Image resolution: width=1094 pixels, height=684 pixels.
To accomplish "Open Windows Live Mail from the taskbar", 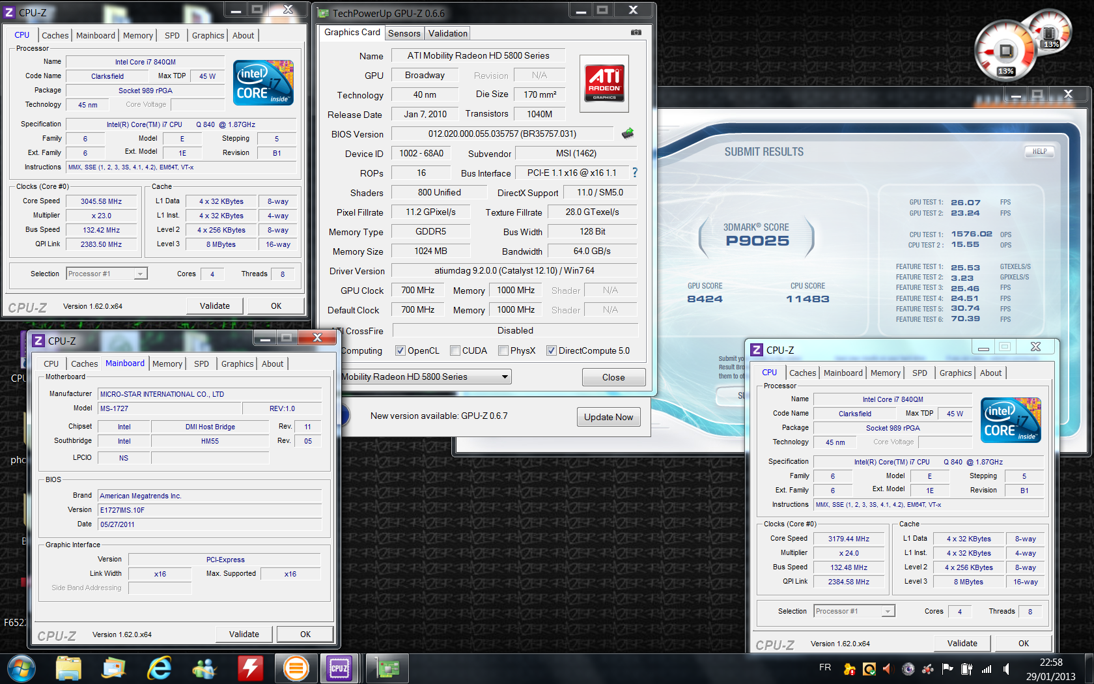I will (114, 668).
